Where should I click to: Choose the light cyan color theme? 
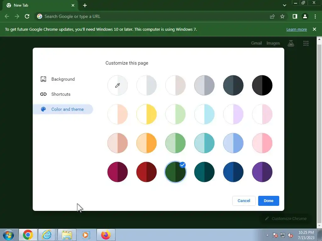pyautogui.click(x=204, y=114)
